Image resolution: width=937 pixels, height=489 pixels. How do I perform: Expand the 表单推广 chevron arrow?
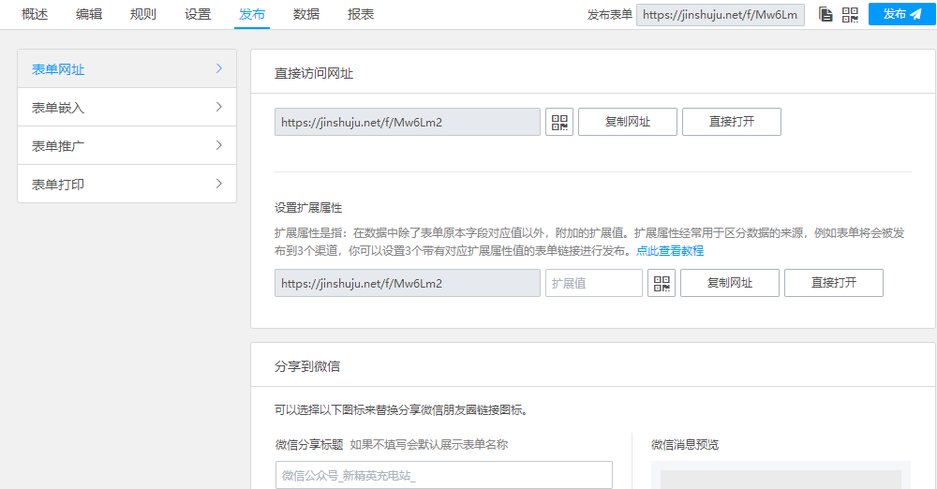(218, 145)
